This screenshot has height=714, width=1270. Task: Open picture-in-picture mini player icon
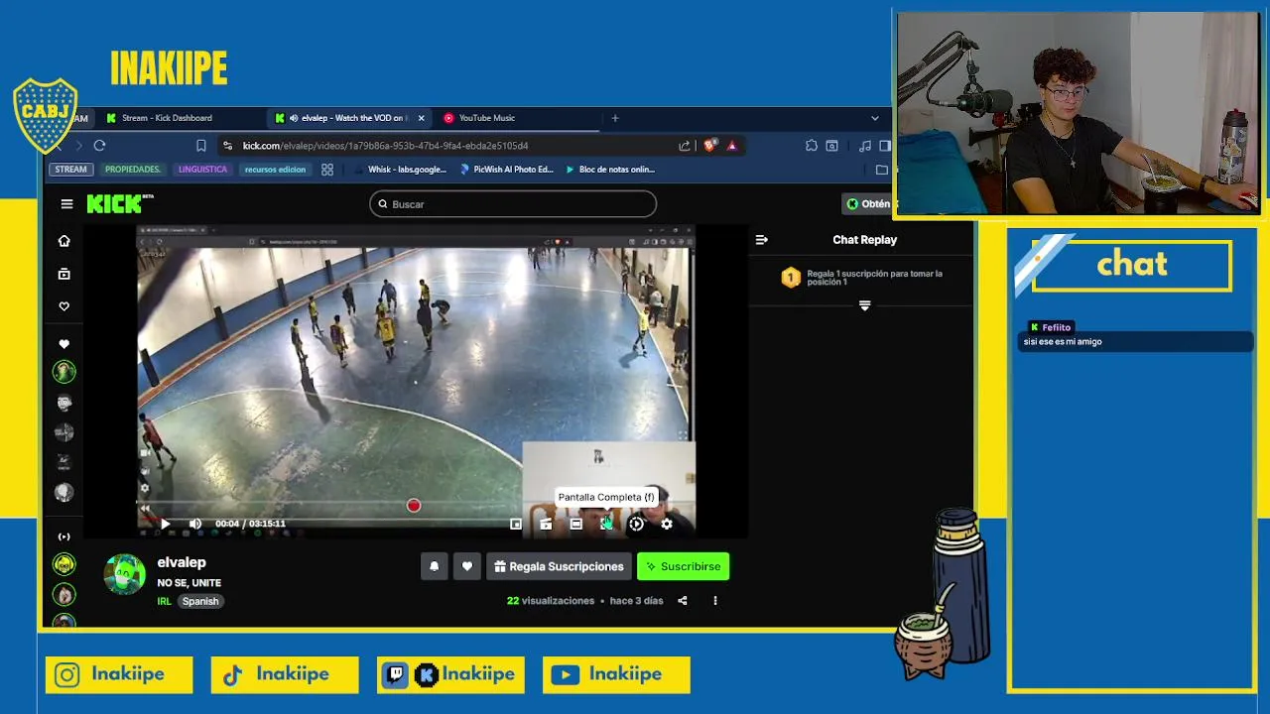coord(516,524)
